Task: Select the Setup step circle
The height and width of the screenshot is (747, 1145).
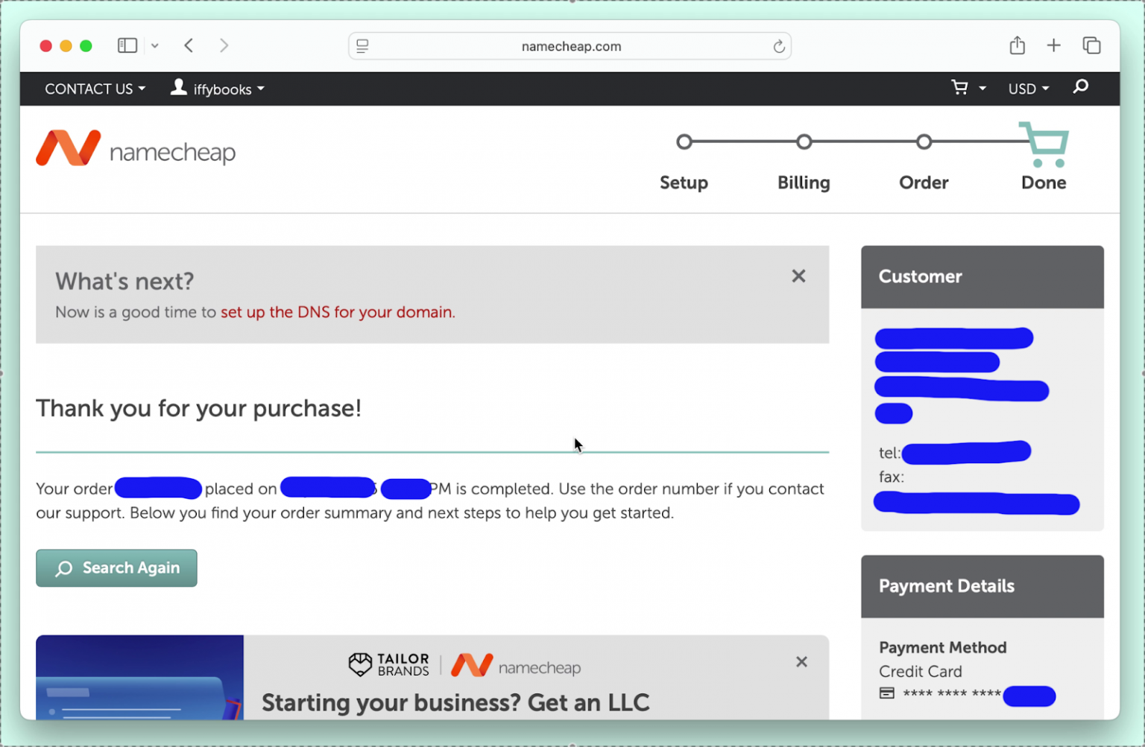Action: [684, 142]
